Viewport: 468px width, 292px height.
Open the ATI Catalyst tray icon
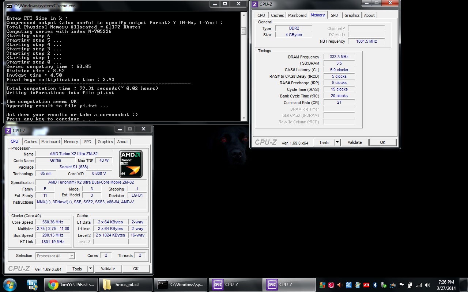366,285
